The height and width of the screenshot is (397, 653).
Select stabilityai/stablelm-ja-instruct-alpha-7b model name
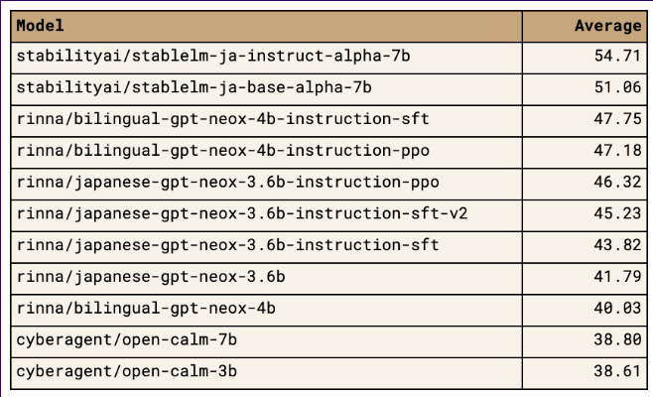(x=213, y=57)
